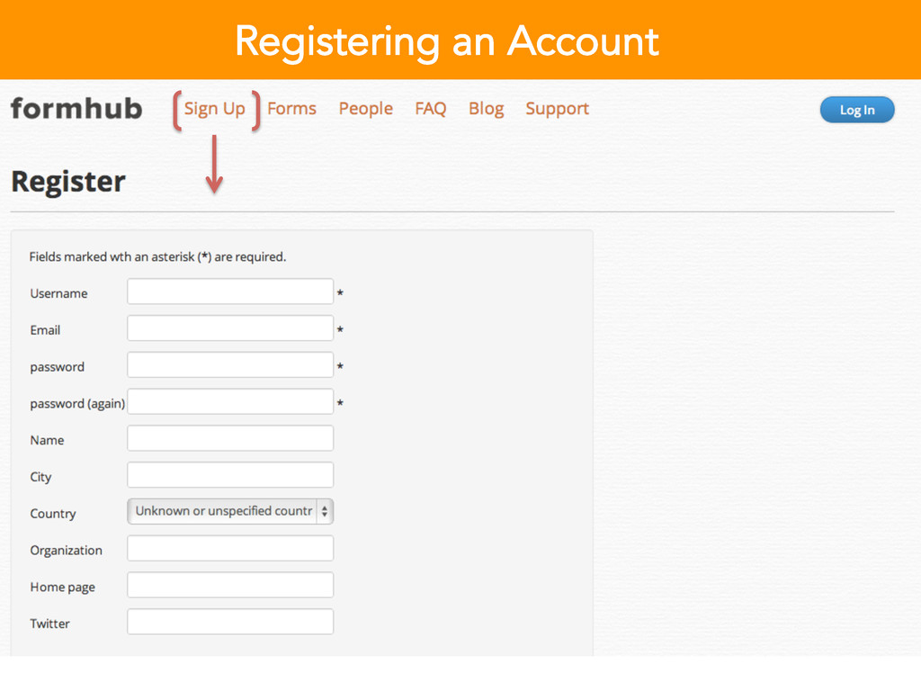
Task: Focus the Name input box
Action: pos(230,439)
